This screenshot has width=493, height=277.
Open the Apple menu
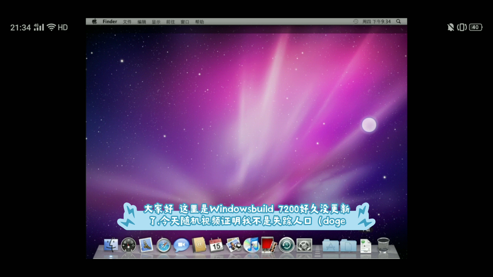point(94,22)
